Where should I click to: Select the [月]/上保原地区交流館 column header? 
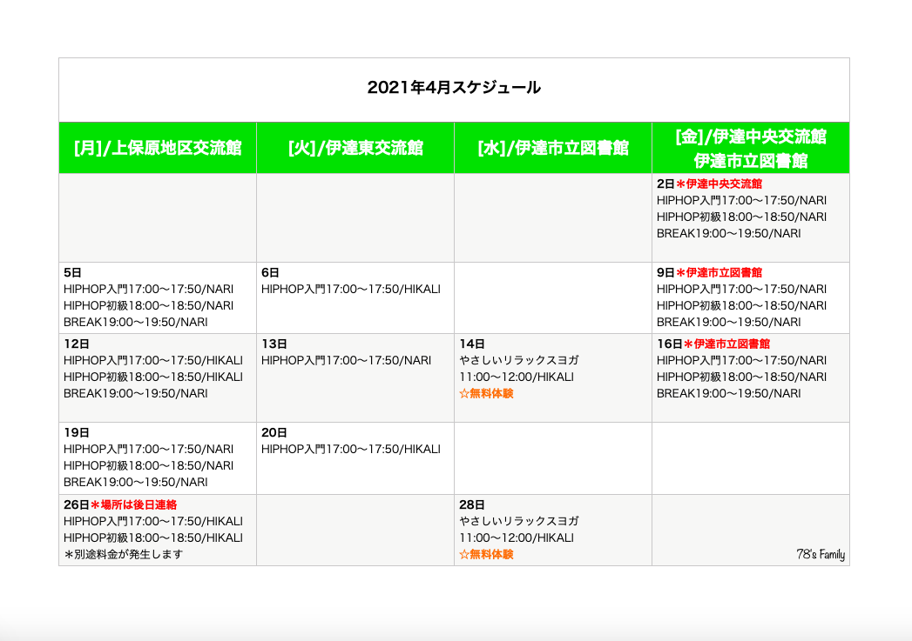[158, 148]
